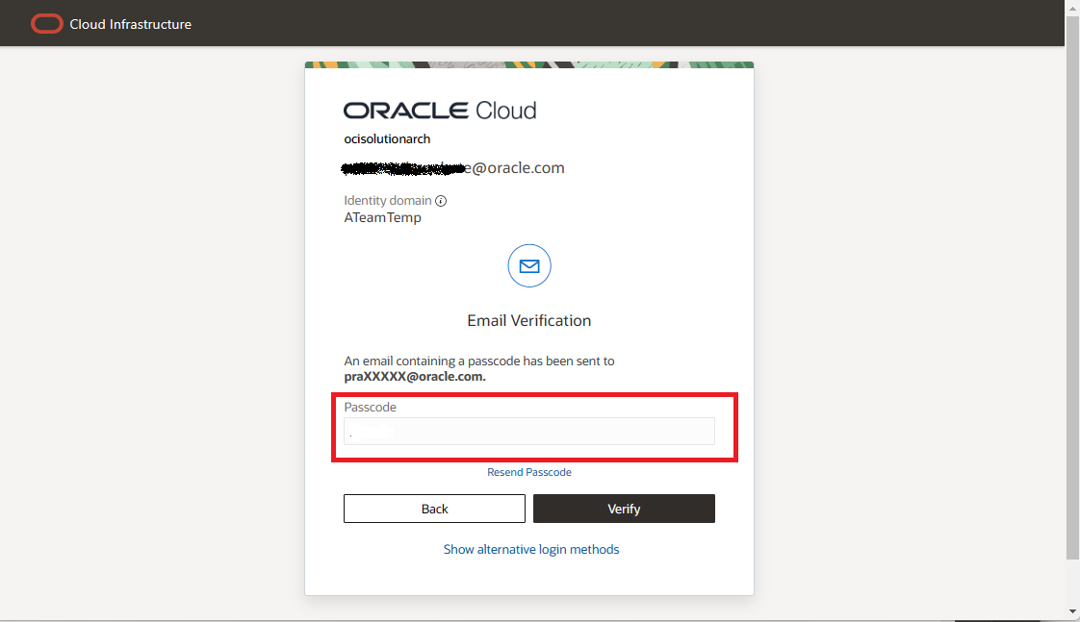Click the Verify button
1080x622 pixels.
[x=624, y=509]
